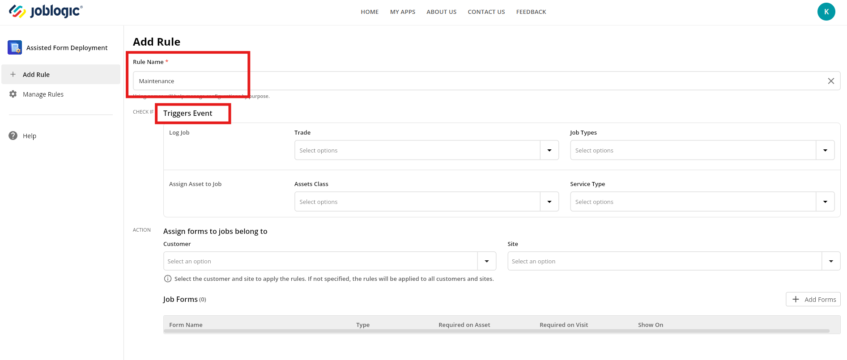
Task: Open MY APPS from top navigation
Action: tap(403, 12)
